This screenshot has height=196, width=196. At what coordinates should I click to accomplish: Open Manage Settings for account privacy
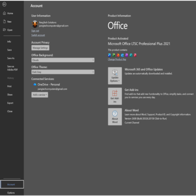click(x=40, y=48)
